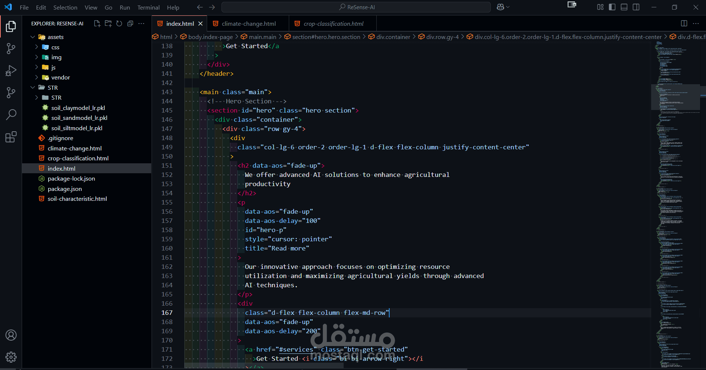
Task: Click breadcrumb body.index-page
Action: click(x=210, y=37)
